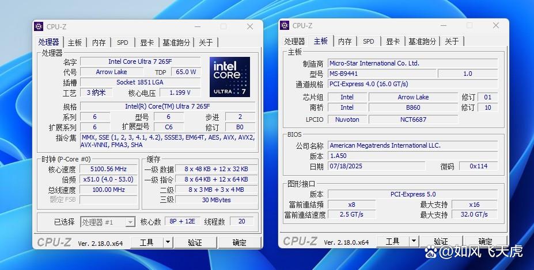Click Arrow Lake codename value in left window
This screenshot has height=270, width=534.
click(x=111, y=72)
